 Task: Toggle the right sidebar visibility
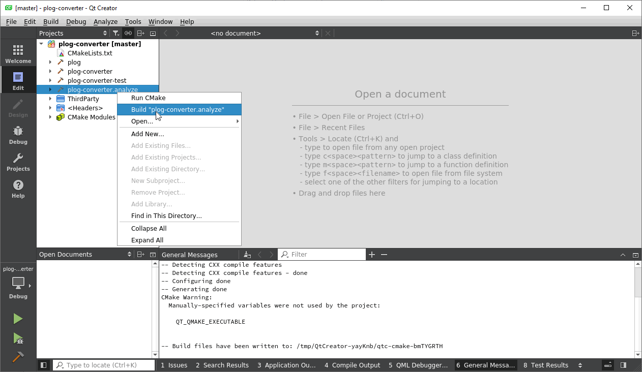tap(624, 365)
